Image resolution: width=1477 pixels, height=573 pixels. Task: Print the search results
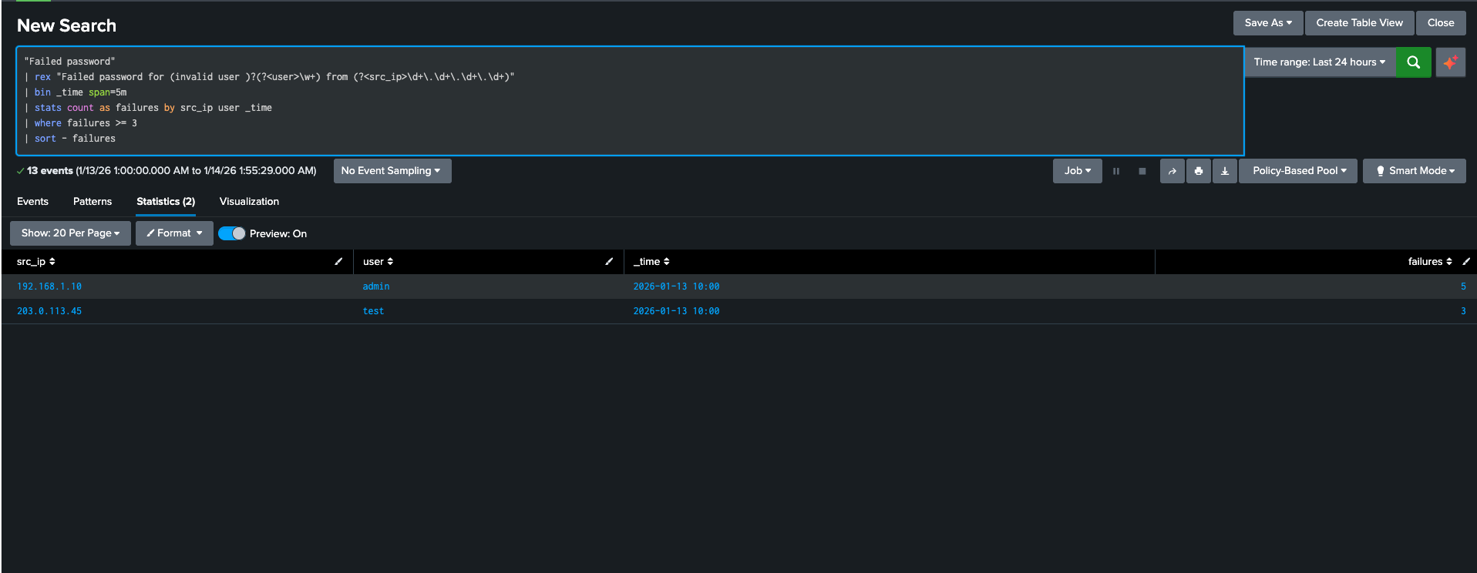click(1198, 171)
